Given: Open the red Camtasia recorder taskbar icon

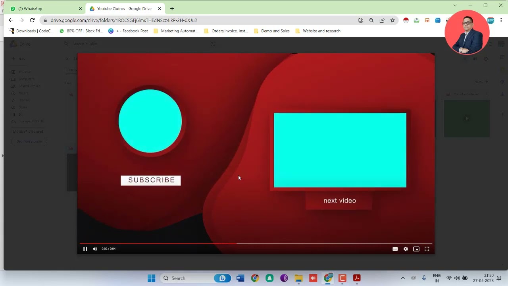Looking at the screenshot, I should click(x=343, y=278).
